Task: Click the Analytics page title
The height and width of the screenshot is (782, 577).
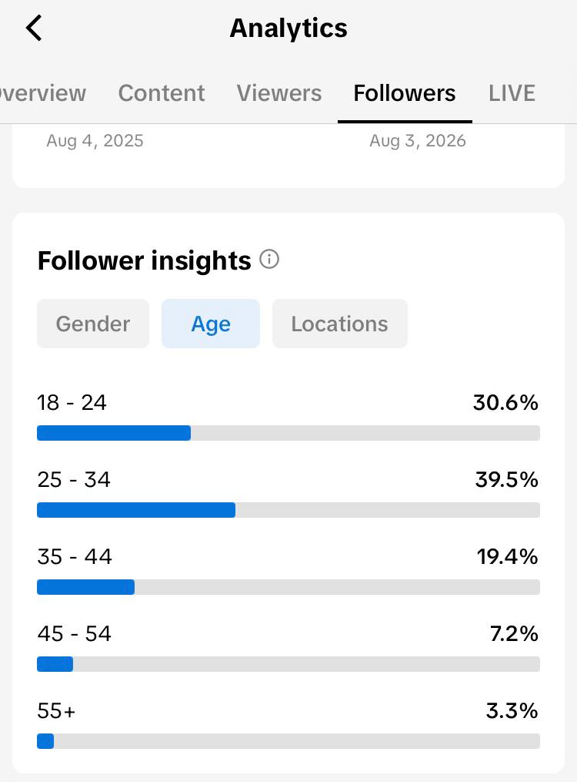Action: pos(288,29)
